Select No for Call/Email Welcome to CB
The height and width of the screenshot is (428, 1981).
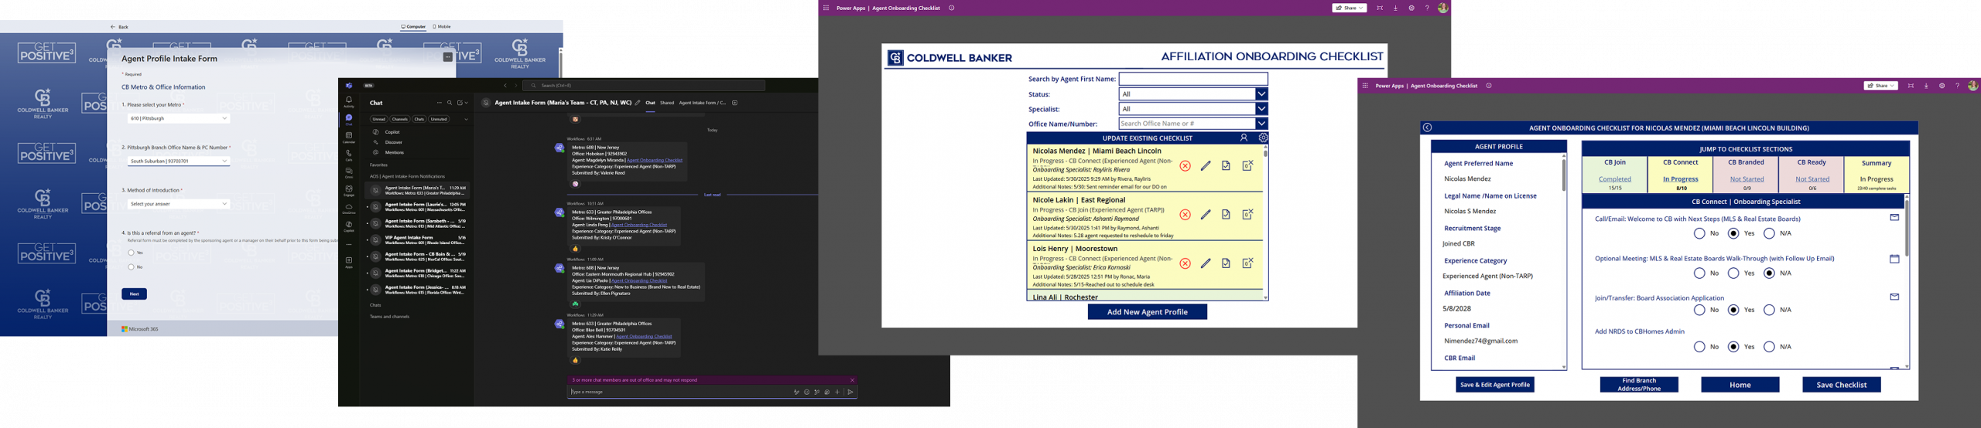point(1699,233)
